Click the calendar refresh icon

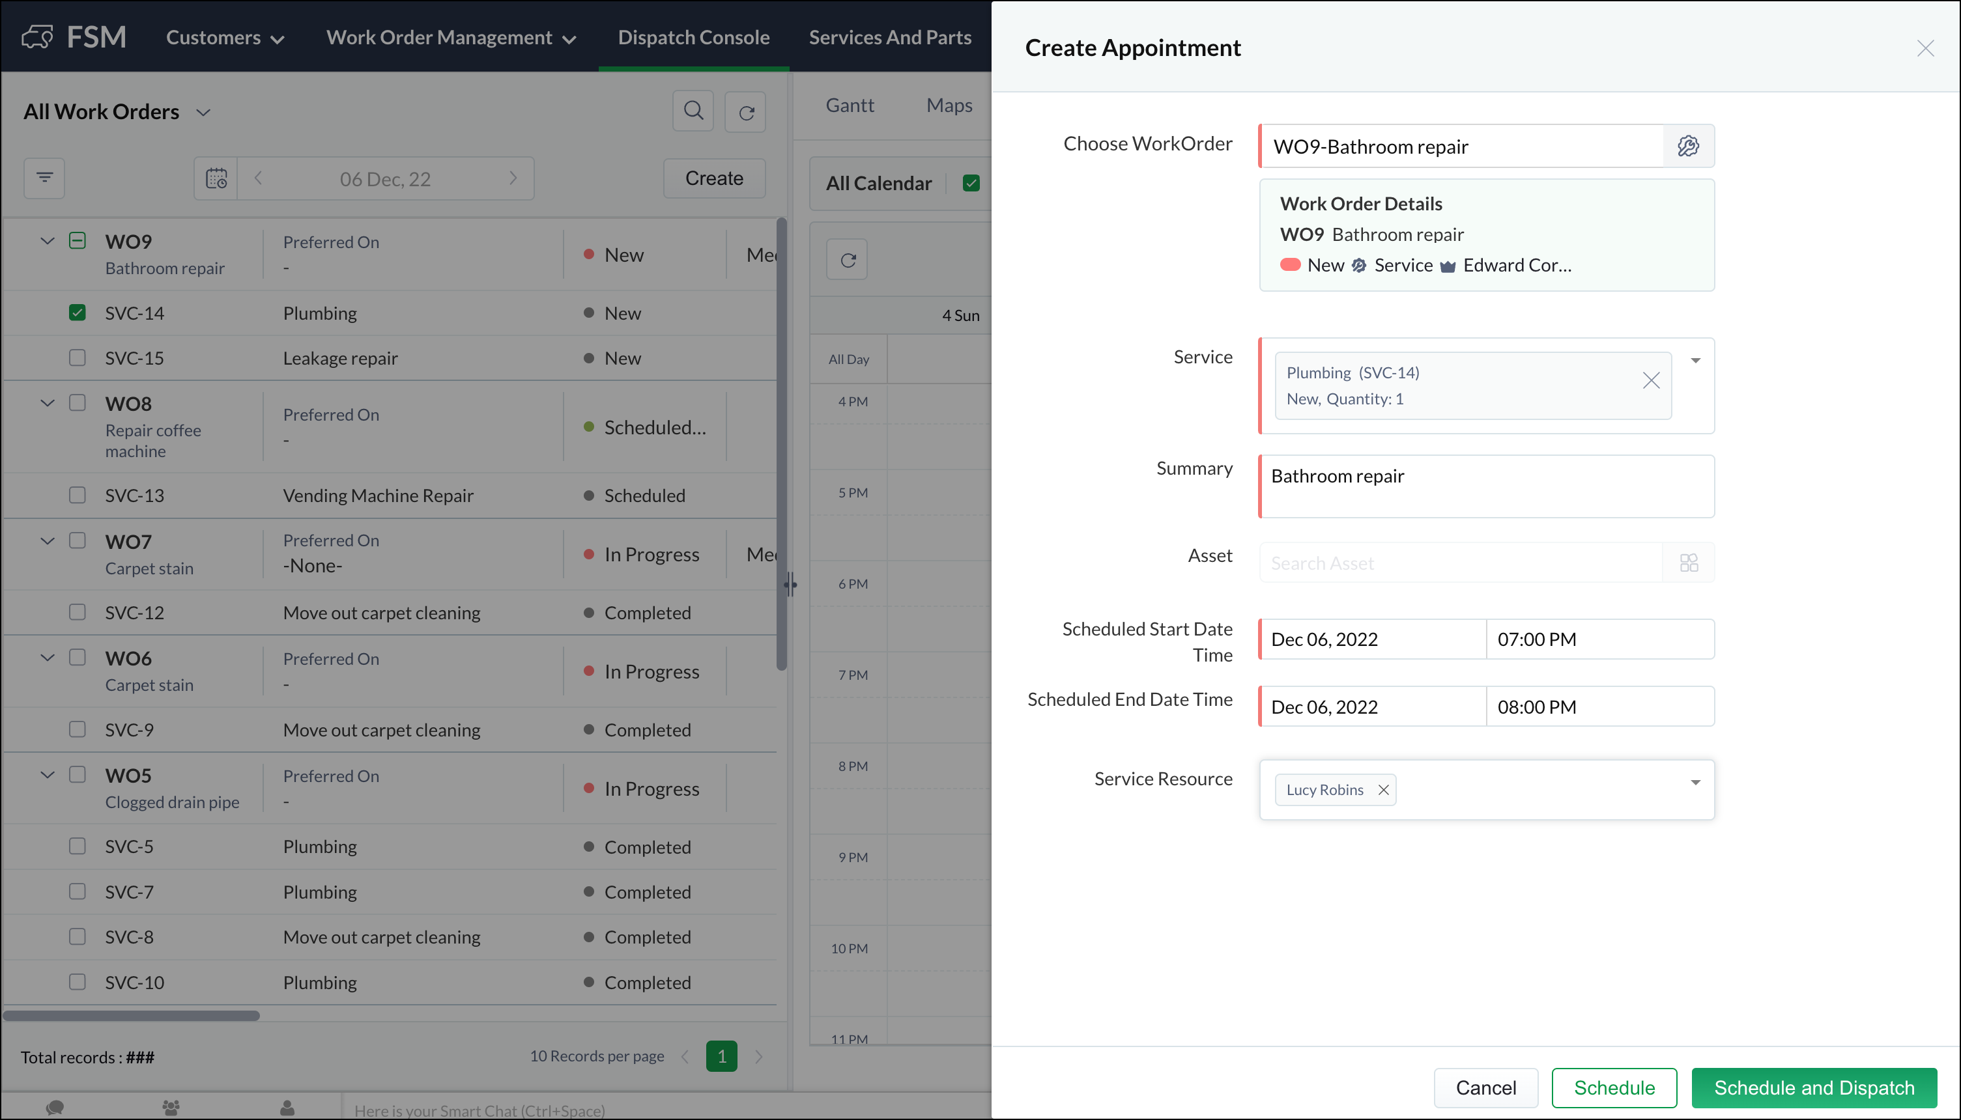pyautogui.click(x=848, y=260)
